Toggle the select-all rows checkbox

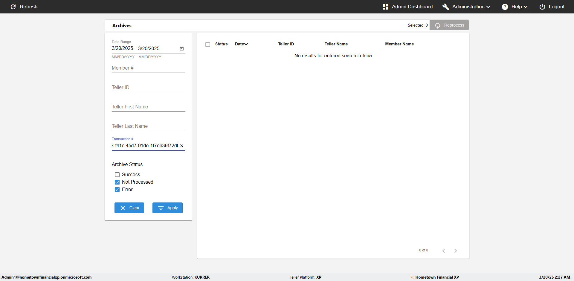pos(208,44)
